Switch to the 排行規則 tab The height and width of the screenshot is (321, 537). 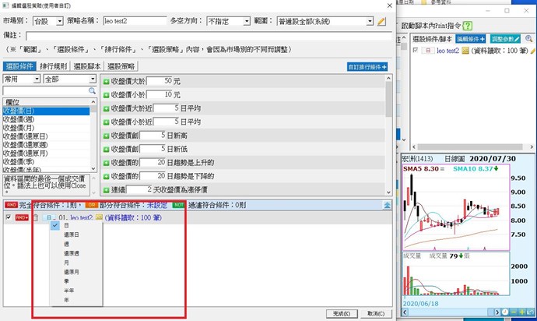tap(53, 66)
